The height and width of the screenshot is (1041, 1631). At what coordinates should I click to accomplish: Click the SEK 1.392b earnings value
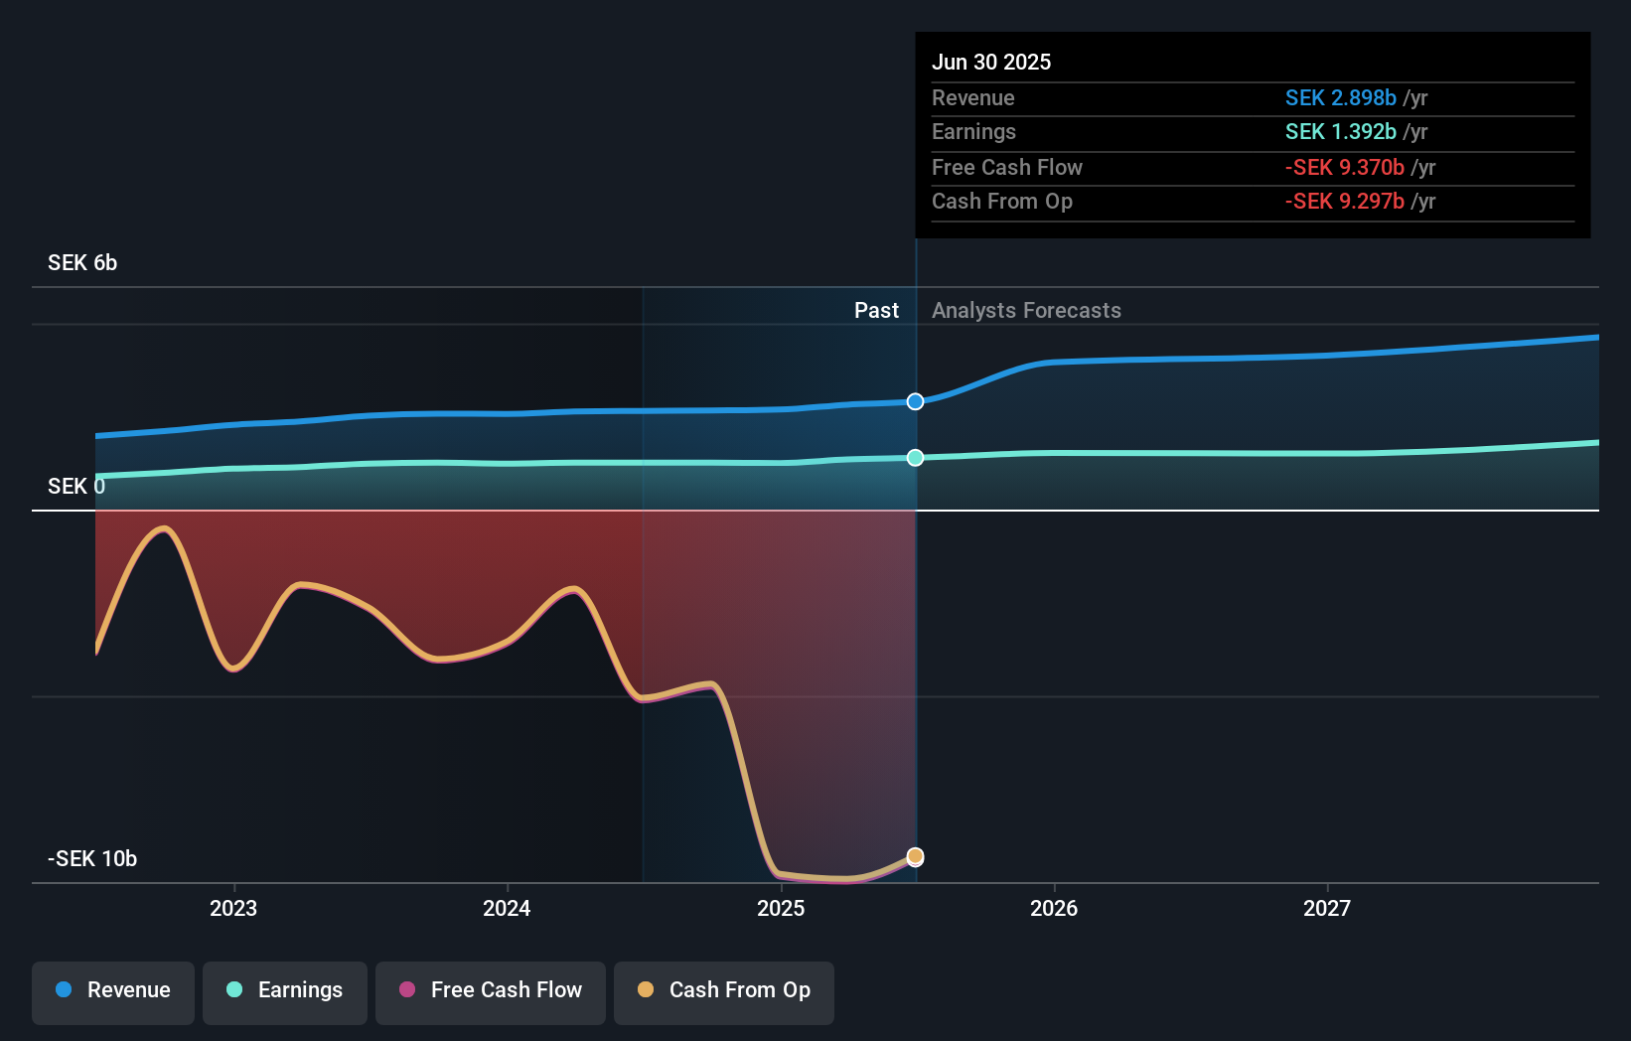tap(1341, 132)
